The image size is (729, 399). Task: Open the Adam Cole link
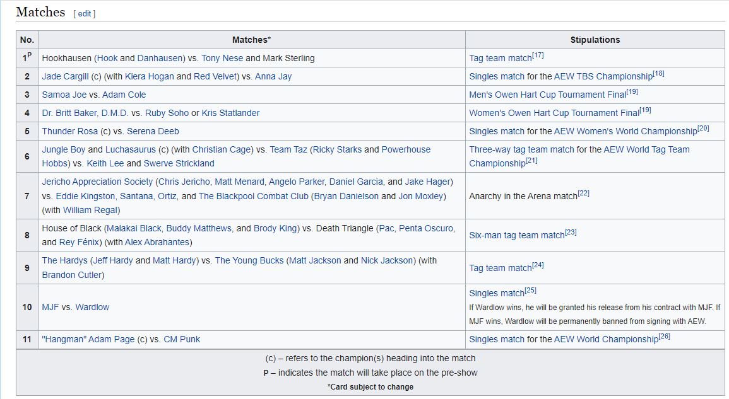point(124,95)
